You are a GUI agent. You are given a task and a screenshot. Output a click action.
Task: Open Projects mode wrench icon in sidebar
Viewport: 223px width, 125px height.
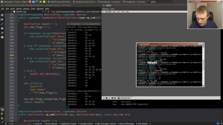pos(2,33)
